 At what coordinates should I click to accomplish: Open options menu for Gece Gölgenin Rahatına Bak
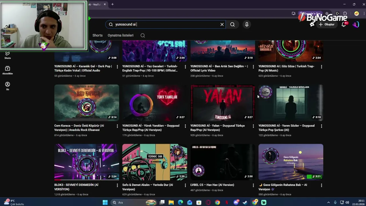point(321,185)
